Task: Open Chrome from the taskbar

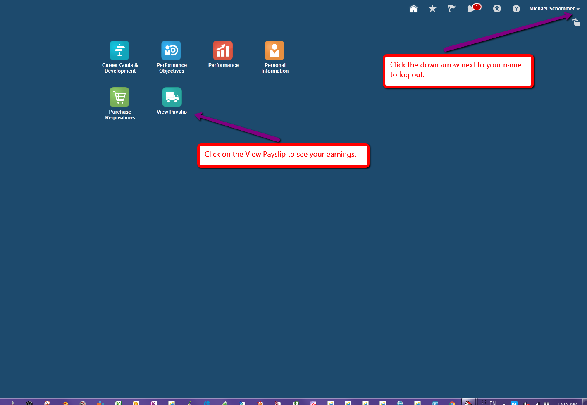Action: click(452, 403)
